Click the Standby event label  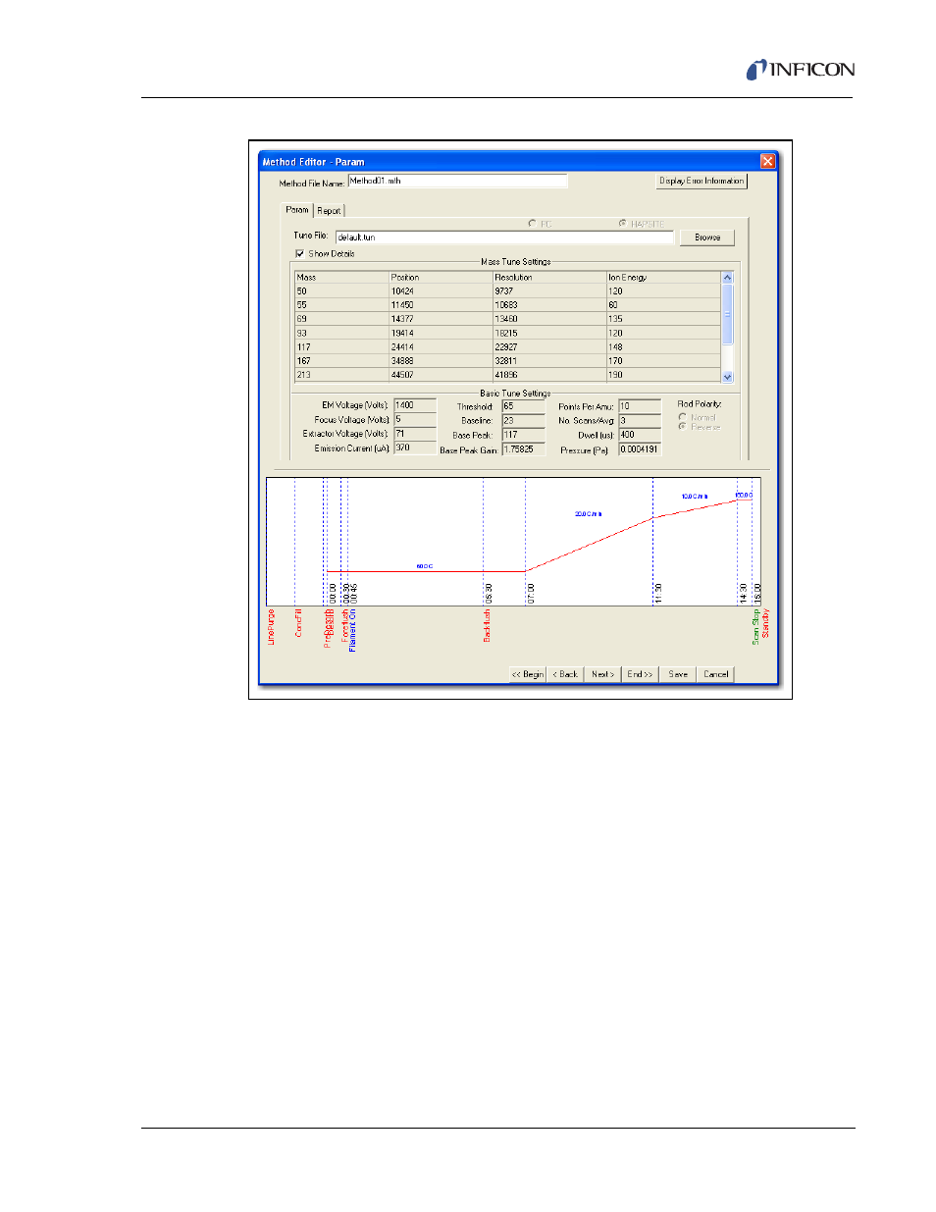765,624
